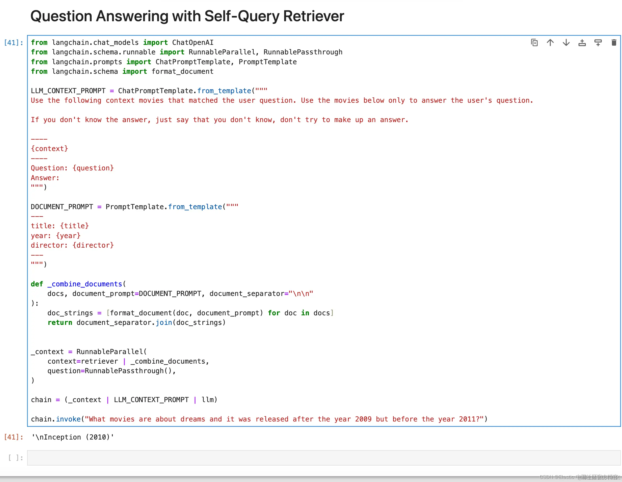The image size is (622, 482).
Task: Click the 'director: {director}' template line
Action: click(72, 245)
